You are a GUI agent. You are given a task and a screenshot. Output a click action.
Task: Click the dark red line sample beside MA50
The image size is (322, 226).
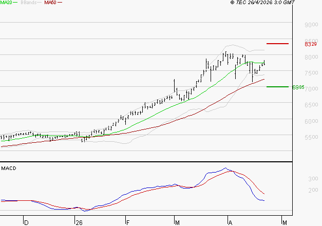[60, 2]
